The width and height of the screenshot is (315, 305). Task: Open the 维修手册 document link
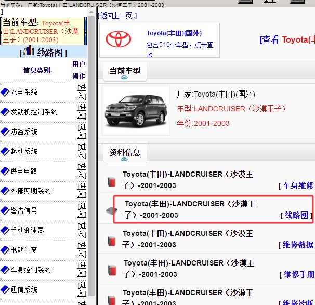click(299, 274)
